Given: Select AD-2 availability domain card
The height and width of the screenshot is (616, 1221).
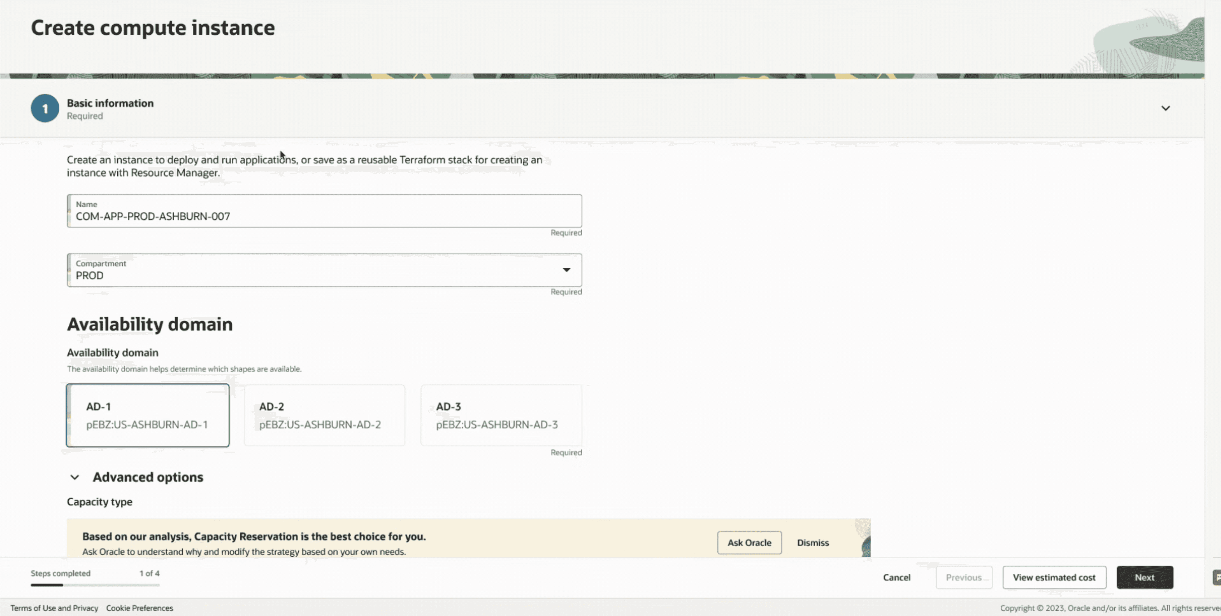Looking at the screenshot, I should (x=324, y=415).
